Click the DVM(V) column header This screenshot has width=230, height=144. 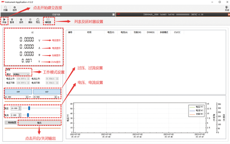[x=151, y=33]
